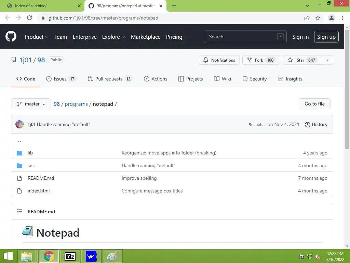
Task: Click the Chrome icon in the taskbar
Action: coord(49,256)
